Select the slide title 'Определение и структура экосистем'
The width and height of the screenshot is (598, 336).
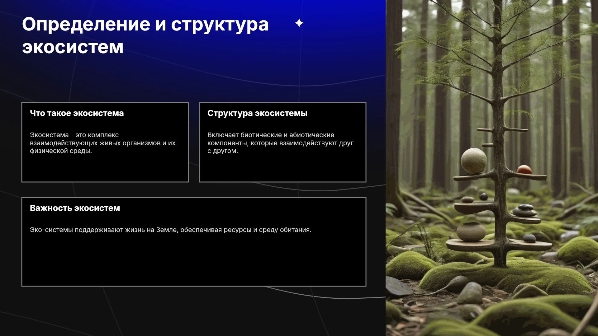145,35
